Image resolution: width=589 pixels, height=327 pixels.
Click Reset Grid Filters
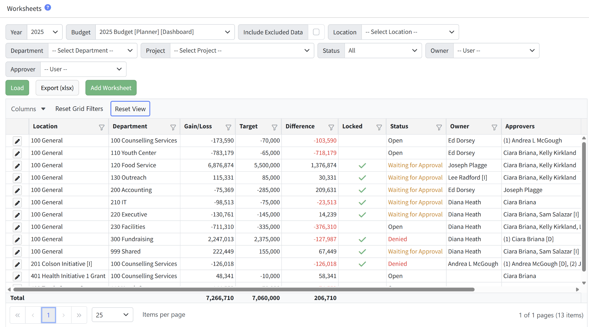click(79, 109)
